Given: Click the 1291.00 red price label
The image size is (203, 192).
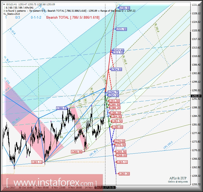Looking at the screenshot, I should [114, 101].
